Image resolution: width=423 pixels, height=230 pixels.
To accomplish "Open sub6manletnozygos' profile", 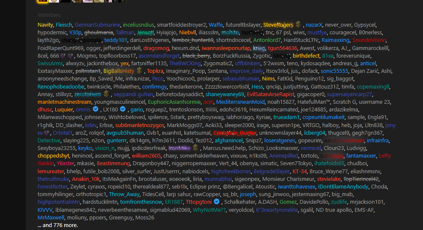I will [x=140, y=125].
